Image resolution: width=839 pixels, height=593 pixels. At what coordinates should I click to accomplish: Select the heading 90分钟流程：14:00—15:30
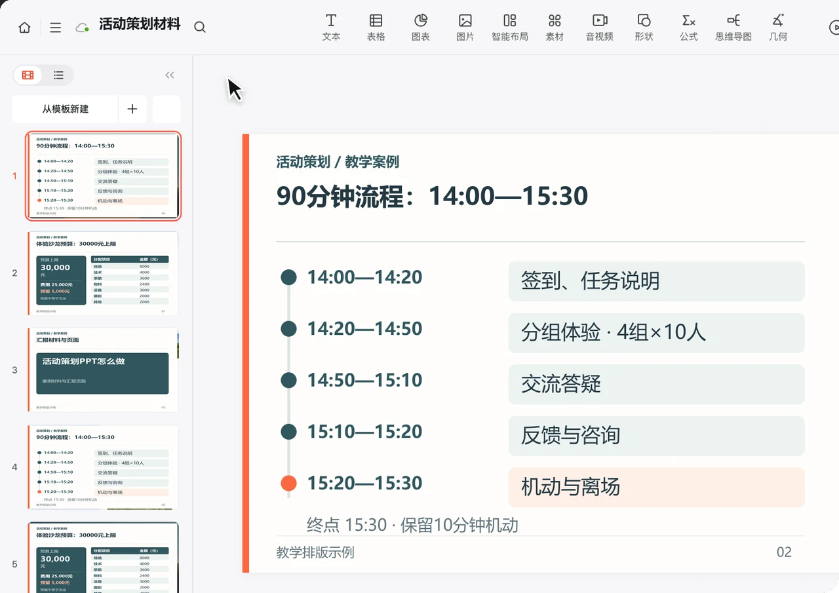[x=432, y=196]
